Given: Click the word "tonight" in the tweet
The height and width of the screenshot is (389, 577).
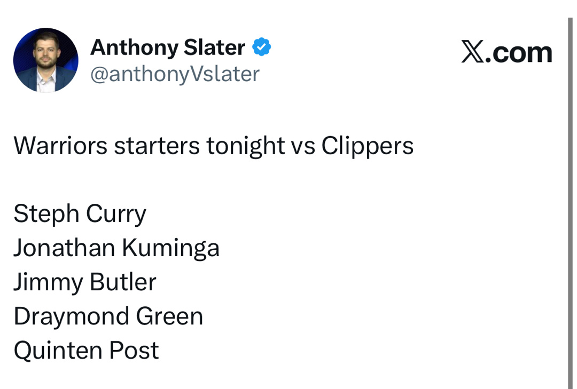Looking at the screenshot, I should (x=245, y=146).
